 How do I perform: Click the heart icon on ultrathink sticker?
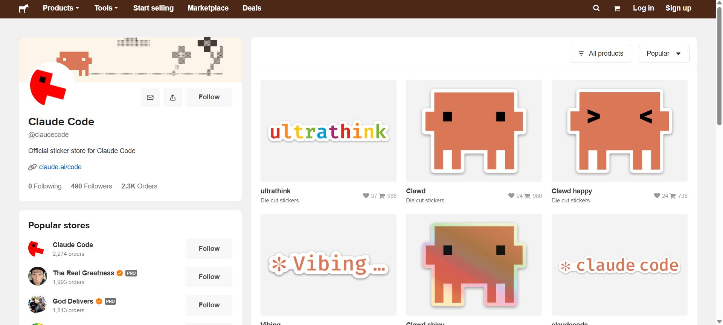[366, 196]
